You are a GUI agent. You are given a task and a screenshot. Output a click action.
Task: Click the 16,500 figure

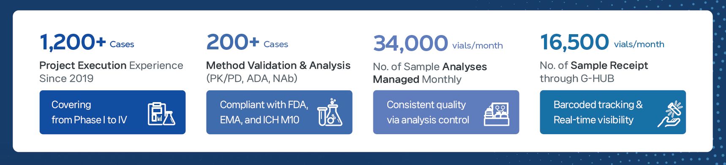tap(574, 42)
